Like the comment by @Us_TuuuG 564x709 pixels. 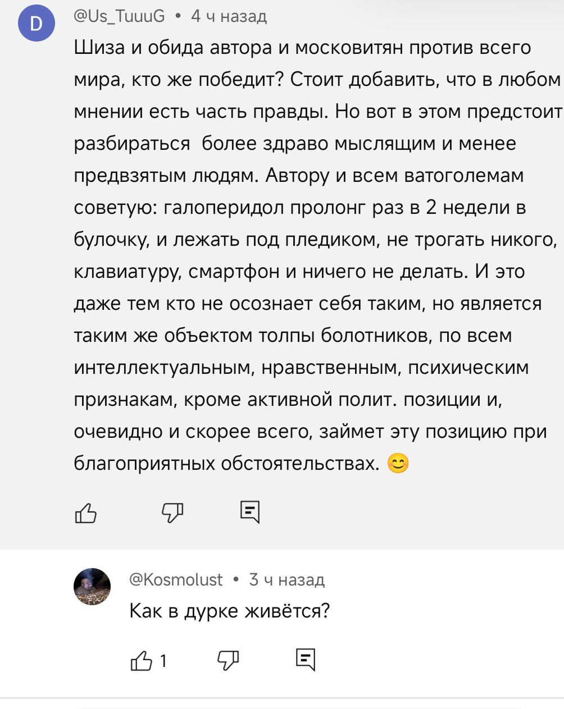coord(86,513)
